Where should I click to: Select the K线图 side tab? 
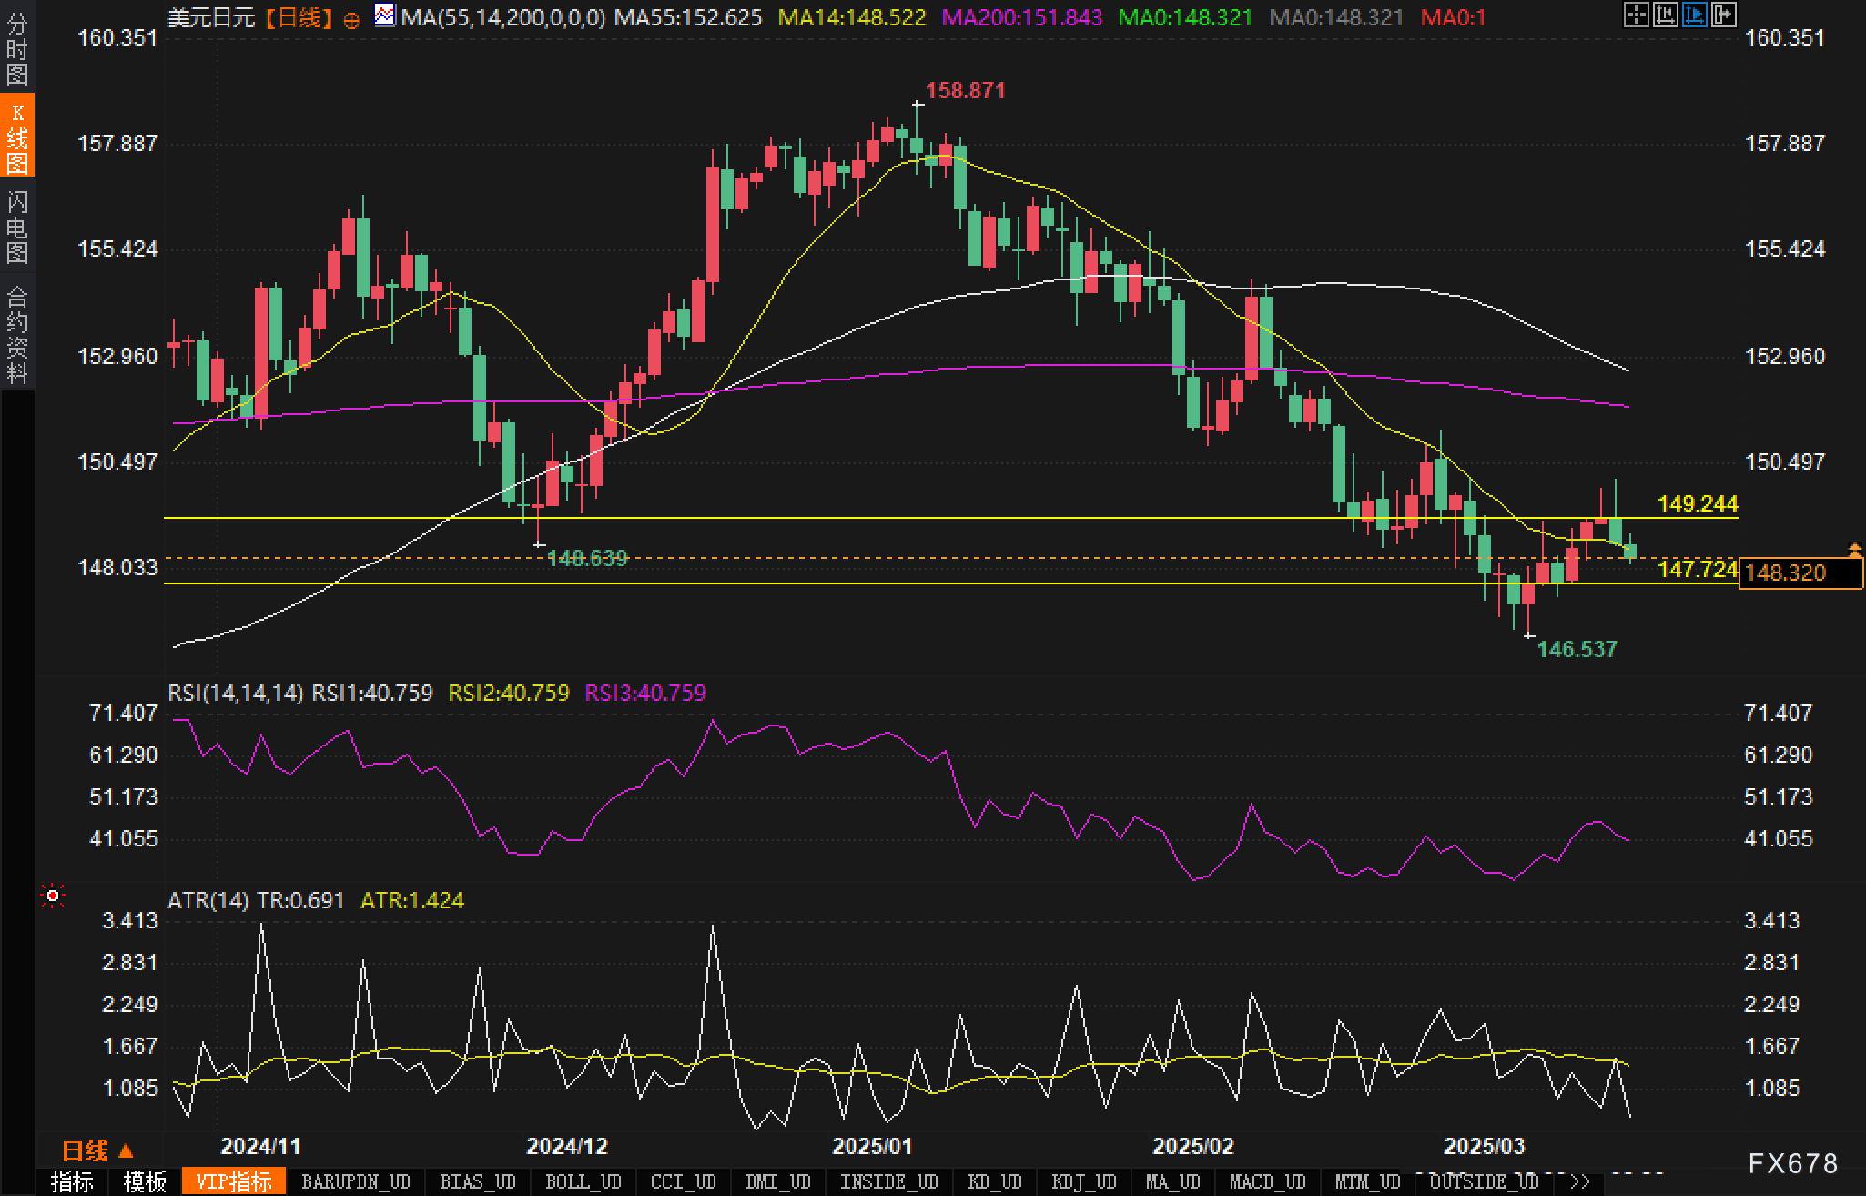(x=17, y=137)
